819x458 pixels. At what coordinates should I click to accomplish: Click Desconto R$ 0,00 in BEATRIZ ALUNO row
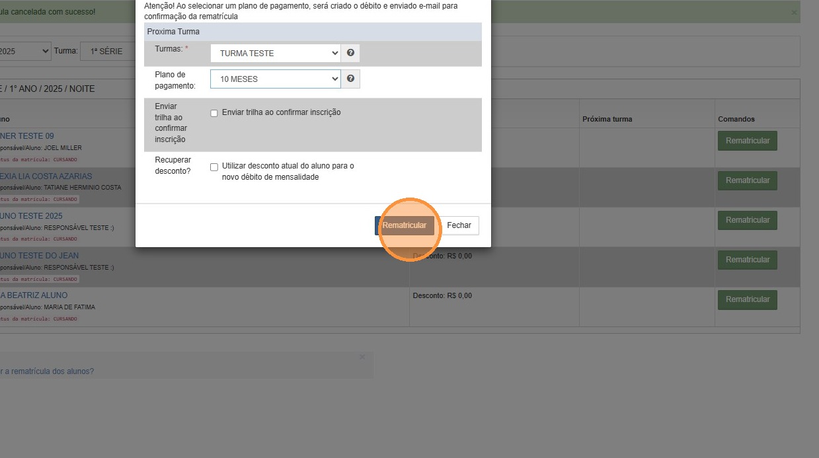point(442,295)
